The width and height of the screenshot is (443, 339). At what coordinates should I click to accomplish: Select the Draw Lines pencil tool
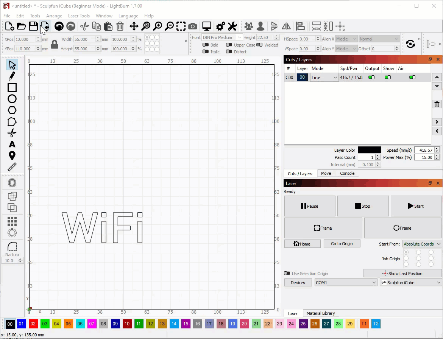(x=12, y=76)
